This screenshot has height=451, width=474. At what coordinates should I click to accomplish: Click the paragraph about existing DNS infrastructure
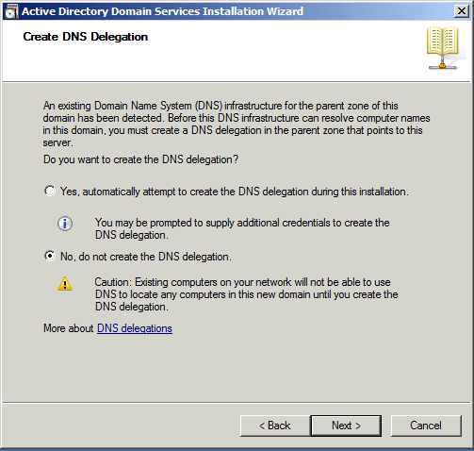click(x=237, y=124)
